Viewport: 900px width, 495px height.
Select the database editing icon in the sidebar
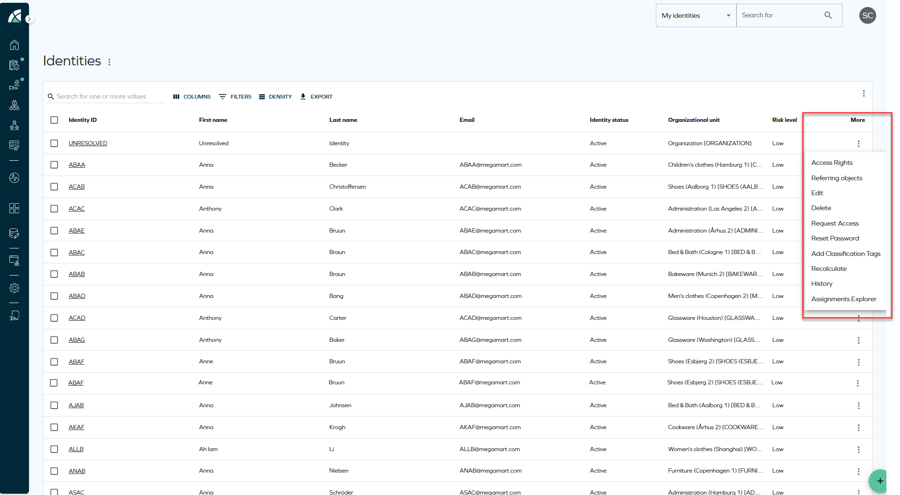(14, 233)
